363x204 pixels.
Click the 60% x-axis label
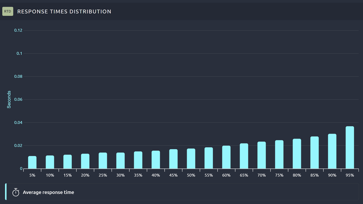226,175
